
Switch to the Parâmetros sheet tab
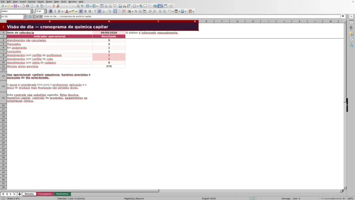click(x=62, y=194)
